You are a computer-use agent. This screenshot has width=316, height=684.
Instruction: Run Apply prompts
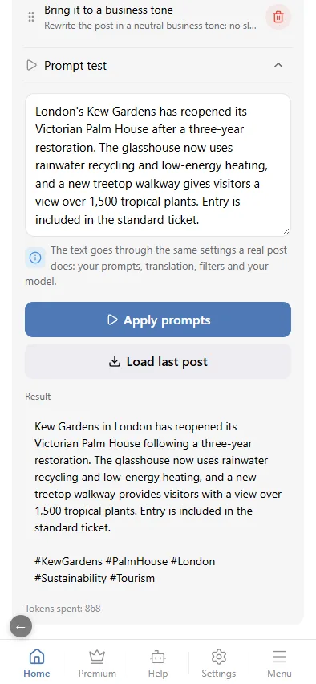pos(158,320)
